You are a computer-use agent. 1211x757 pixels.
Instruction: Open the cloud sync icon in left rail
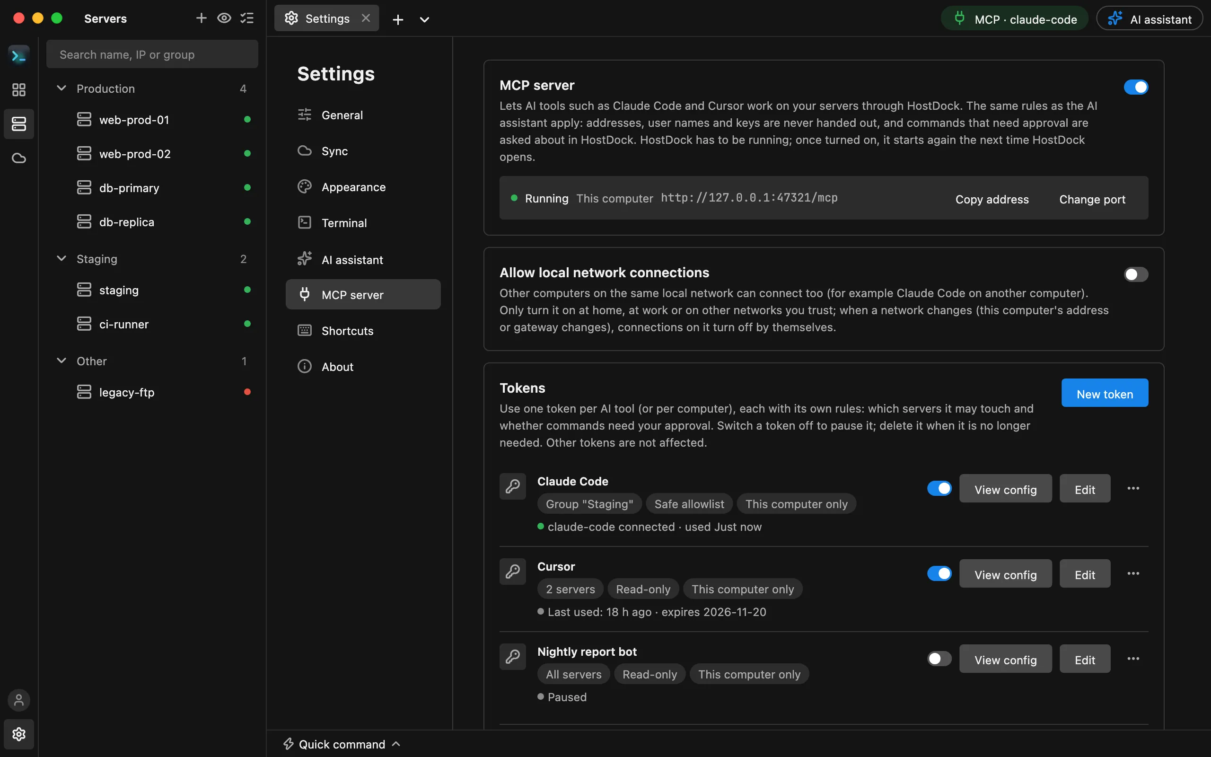coord(19,158)
